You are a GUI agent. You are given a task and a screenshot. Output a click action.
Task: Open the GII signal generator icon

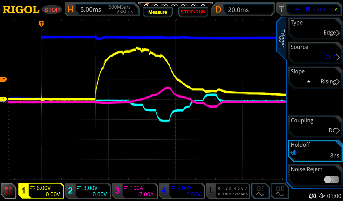click(x=279, y=191)
